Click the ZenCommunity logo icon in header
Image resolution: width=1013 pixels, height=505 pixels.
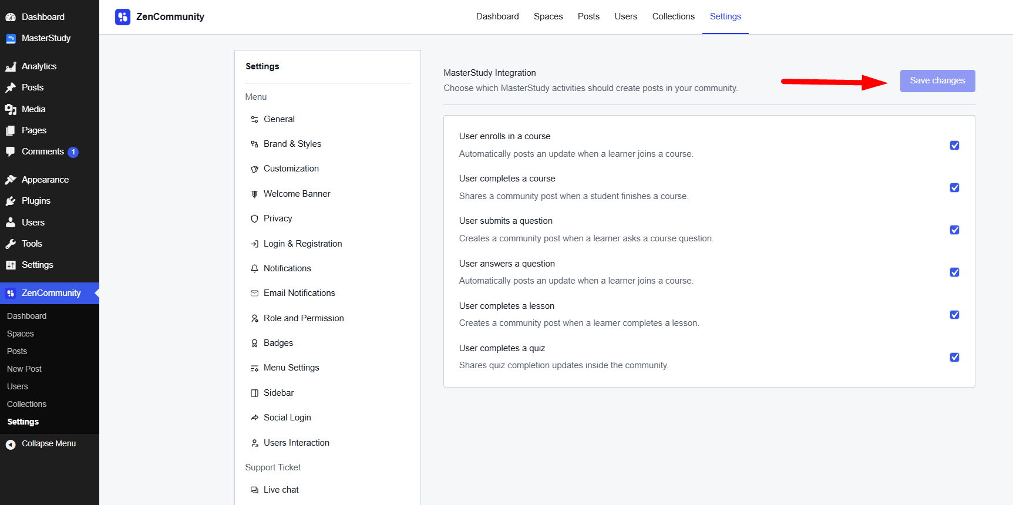(123, 17)
